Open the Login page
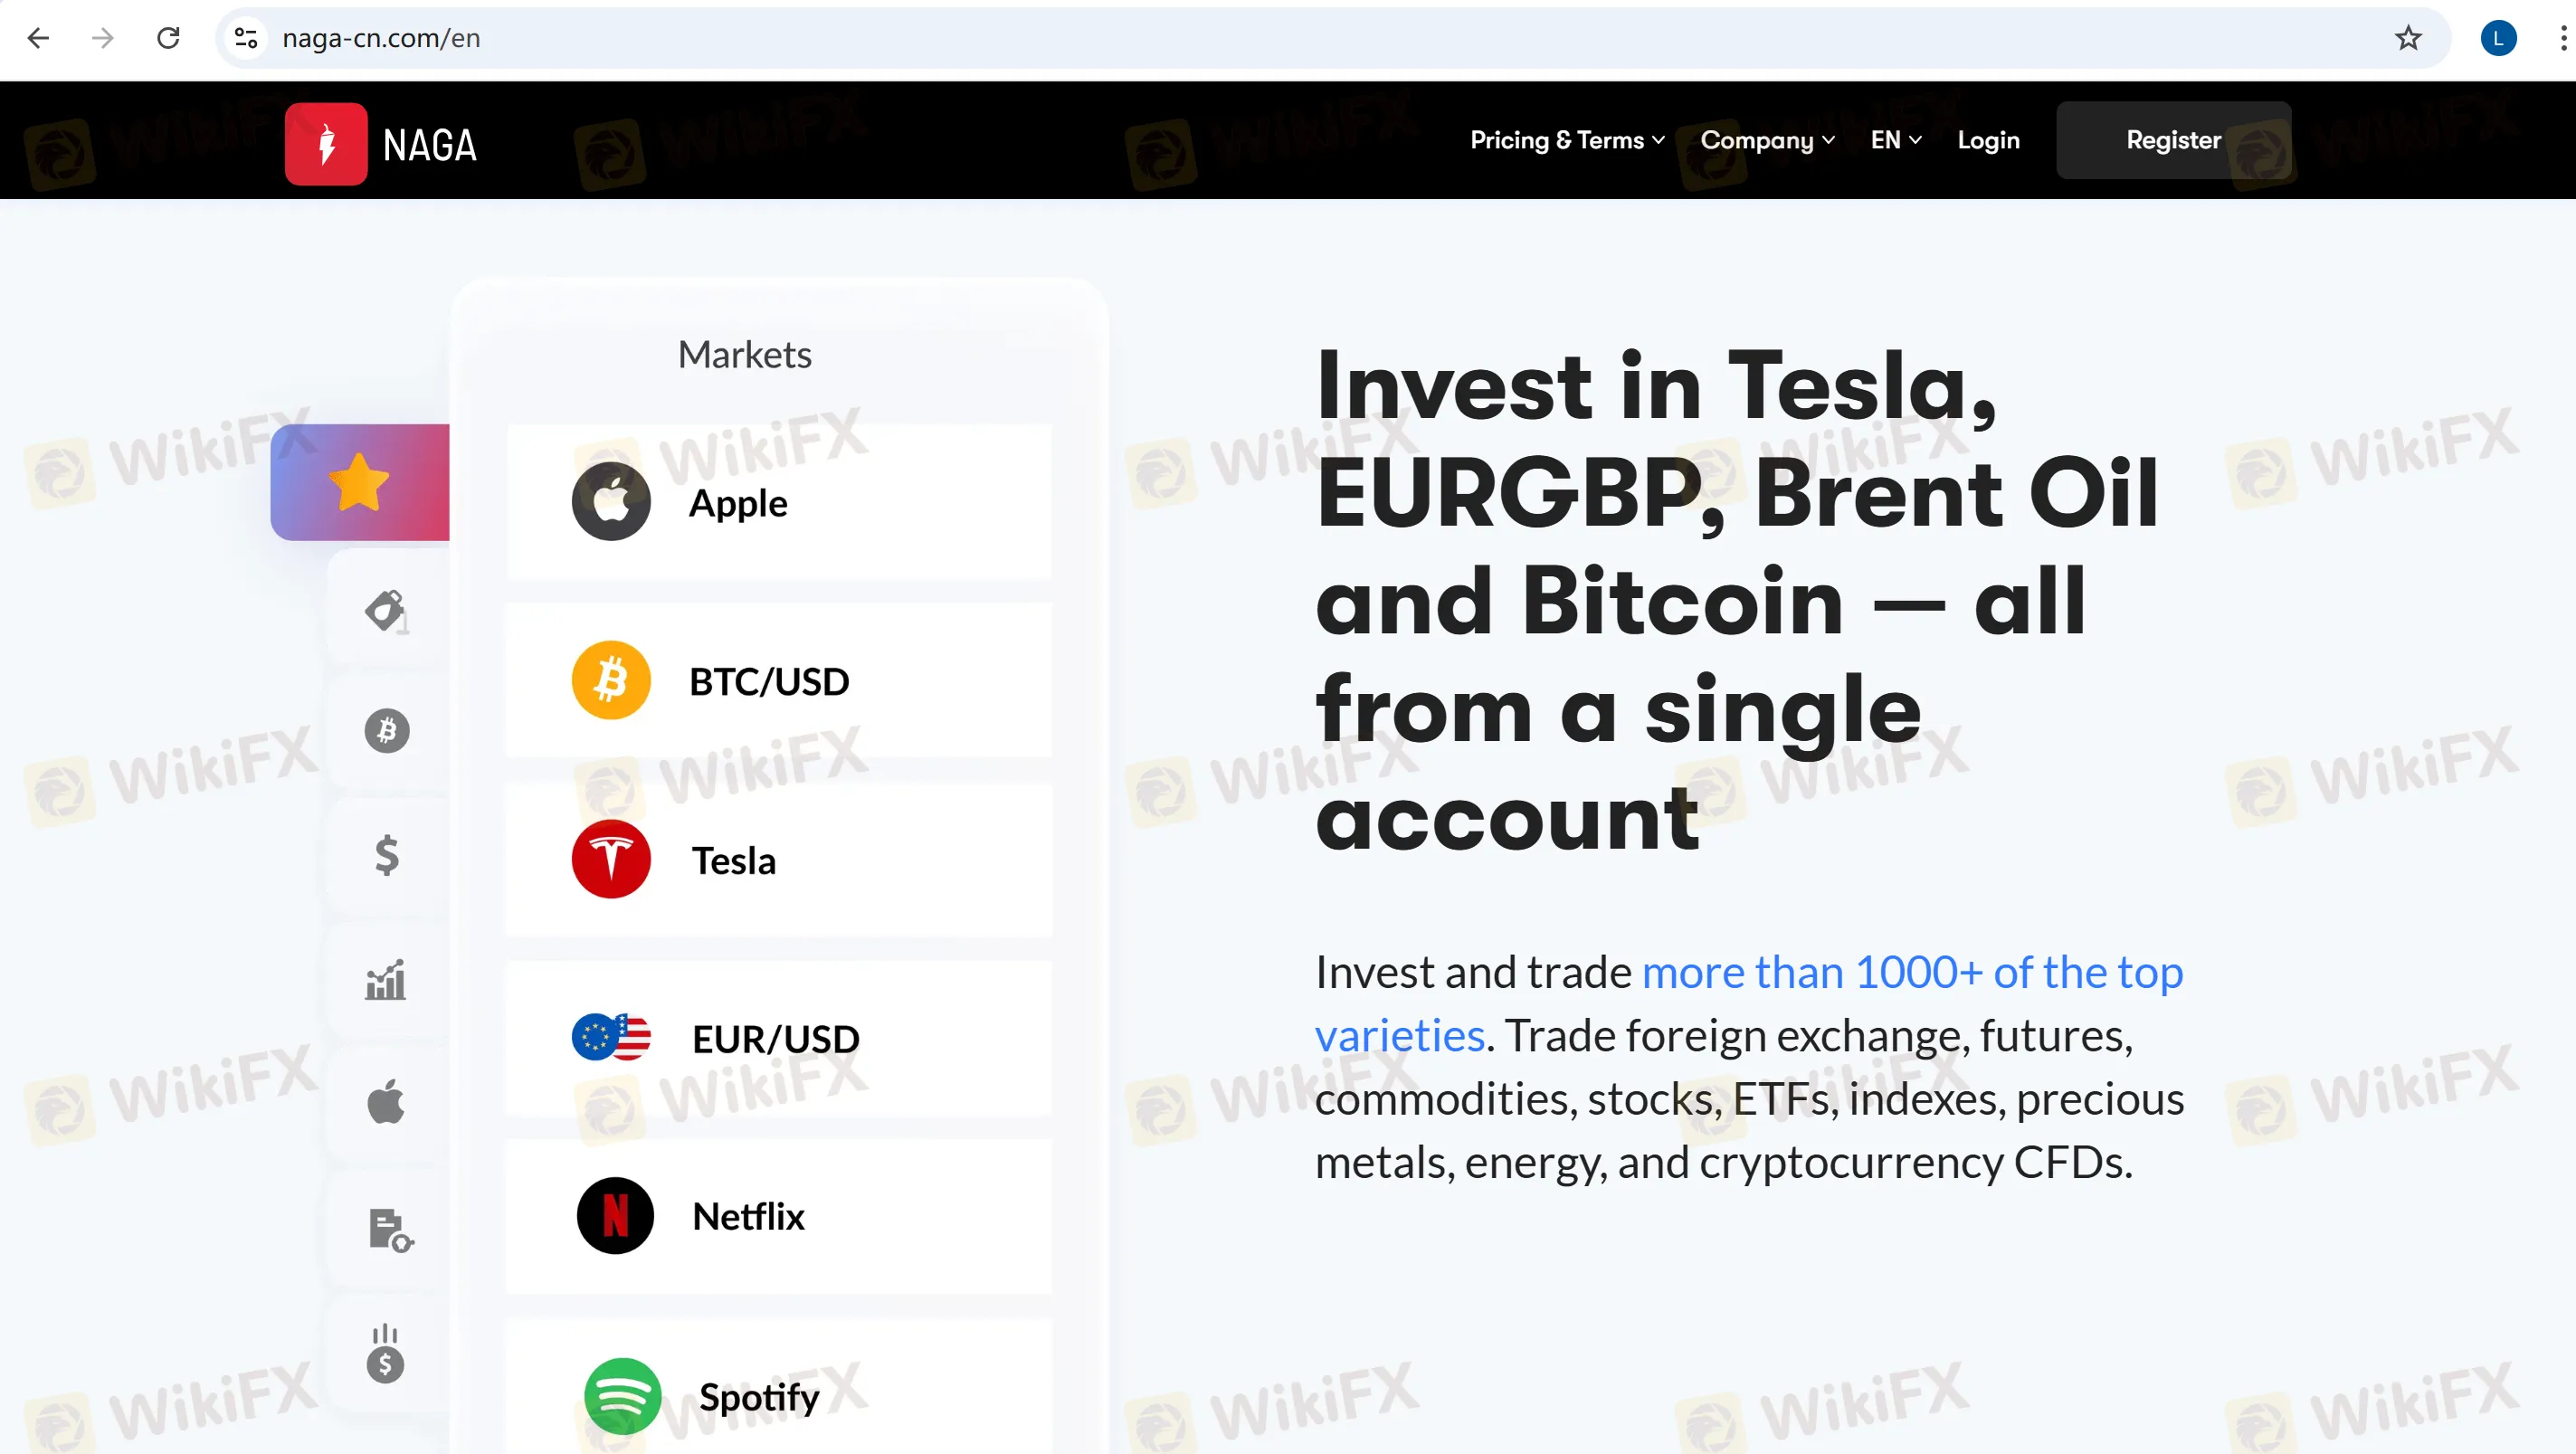2576x1454 pixels. pyautogui.click(x=1988, y=140)
